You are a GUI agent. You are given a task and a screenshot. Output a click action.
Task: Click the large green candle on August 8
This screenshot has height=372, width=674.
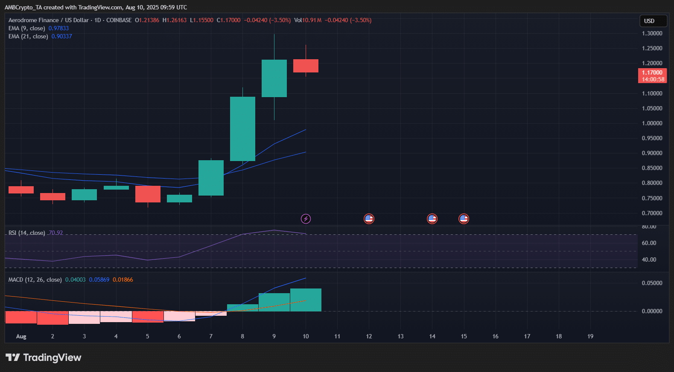pos(242,129)
